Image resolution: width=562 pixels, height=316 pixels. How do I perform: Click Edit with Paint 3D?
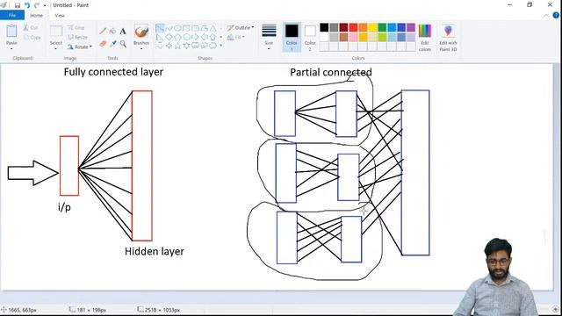coord(448,38)
